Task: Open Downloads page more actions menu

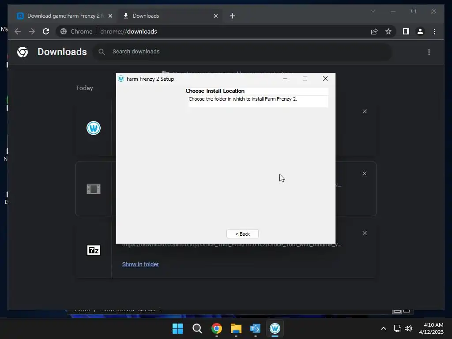Action: 429,52
